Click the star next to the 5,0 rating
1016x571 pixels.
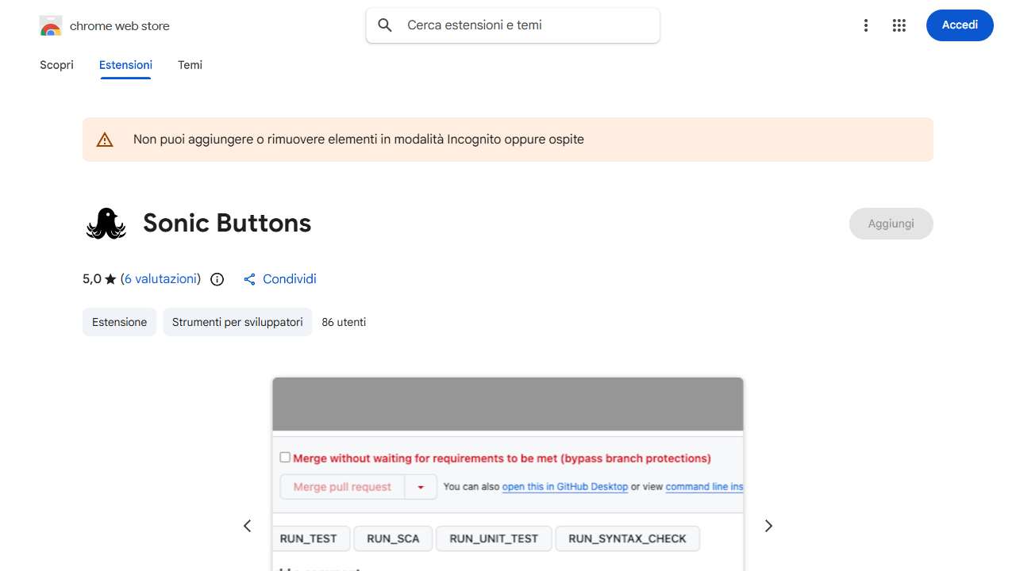coord(110,278)
